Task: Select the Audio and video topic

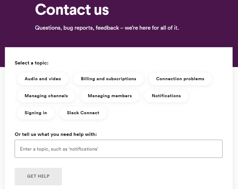Action: pyautogui.click(x=43, y=79)
